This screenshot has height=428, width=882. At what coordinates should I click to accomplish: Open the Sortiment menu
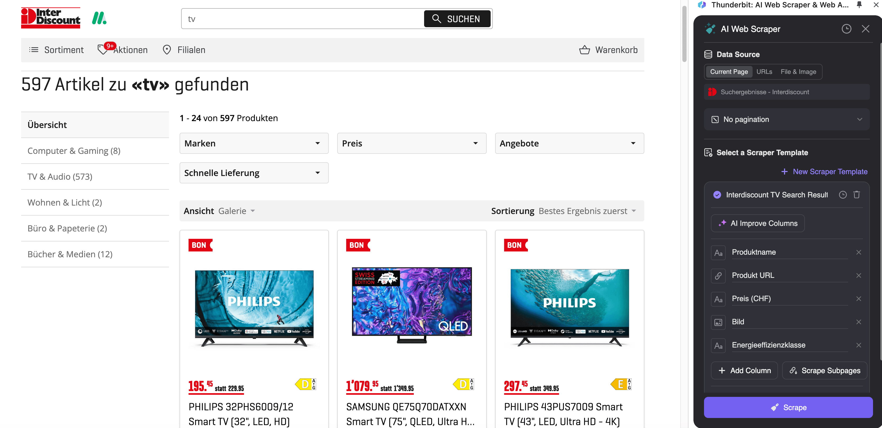(x=57, y=50)
